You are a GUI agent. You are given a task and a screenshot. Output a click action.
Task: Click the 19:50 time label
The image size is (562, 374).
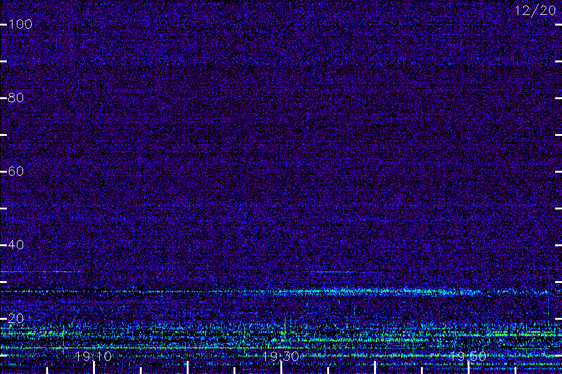[468, 357]
